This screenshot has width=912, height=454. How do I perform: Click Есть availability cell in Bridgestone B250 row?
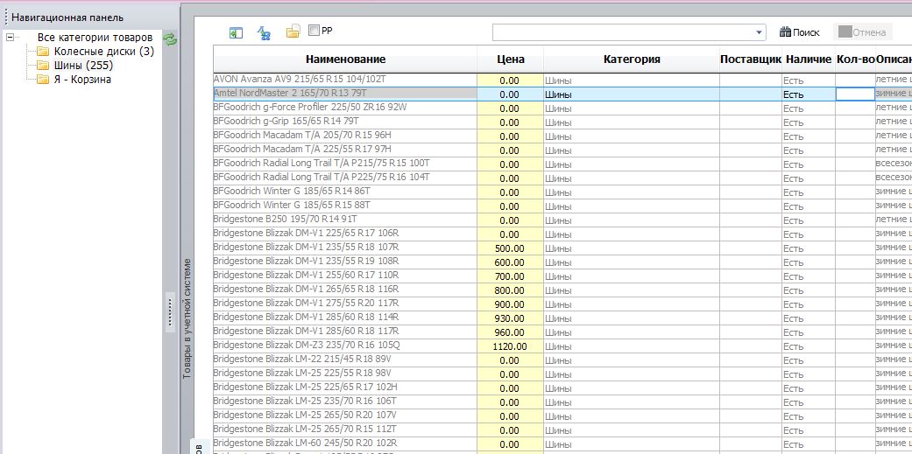[x=809, y=220]
